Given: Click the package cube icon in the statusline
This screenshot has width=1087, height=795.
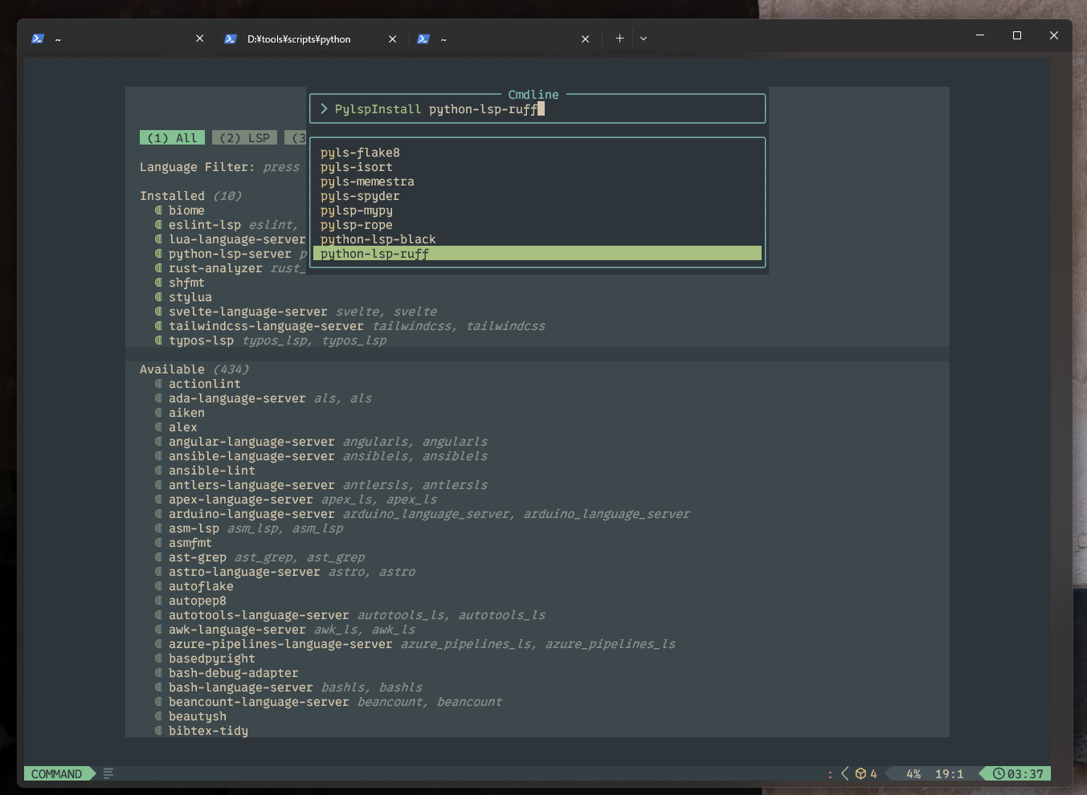Looking at the screenshot, I should 862,773.
